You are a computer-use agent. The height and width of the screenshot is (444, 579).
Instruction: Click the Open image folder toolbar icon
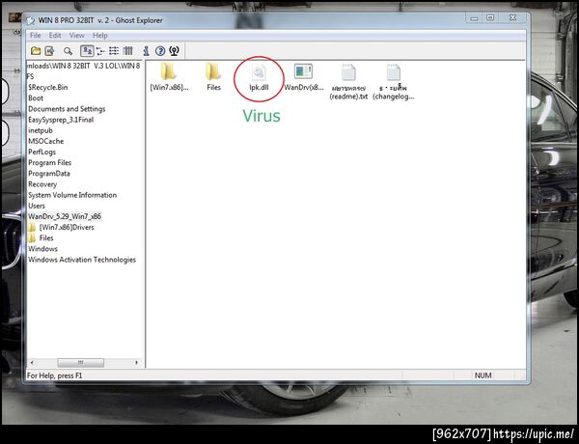(x=36, y=50)
